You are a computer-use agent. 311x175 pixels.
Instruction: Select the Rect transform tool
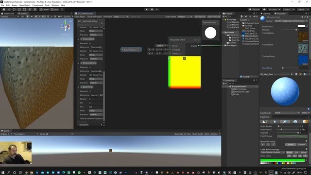(x=25, y=9)
